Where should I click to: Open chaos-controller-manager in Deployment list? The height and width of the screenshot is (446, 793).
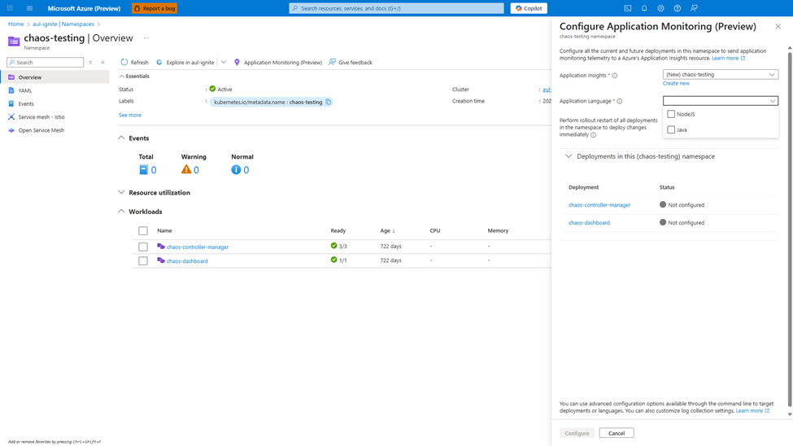coord(599,205)
